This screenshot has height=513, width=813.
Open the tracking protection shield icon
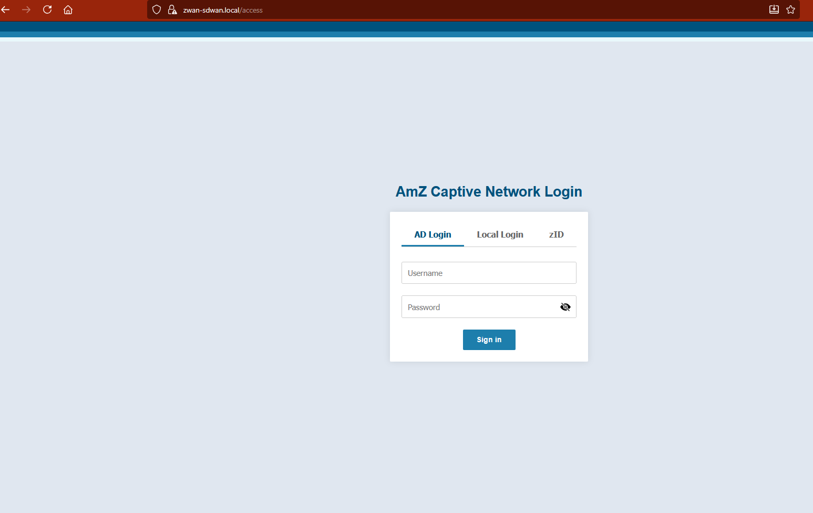(x=157, y=10)
